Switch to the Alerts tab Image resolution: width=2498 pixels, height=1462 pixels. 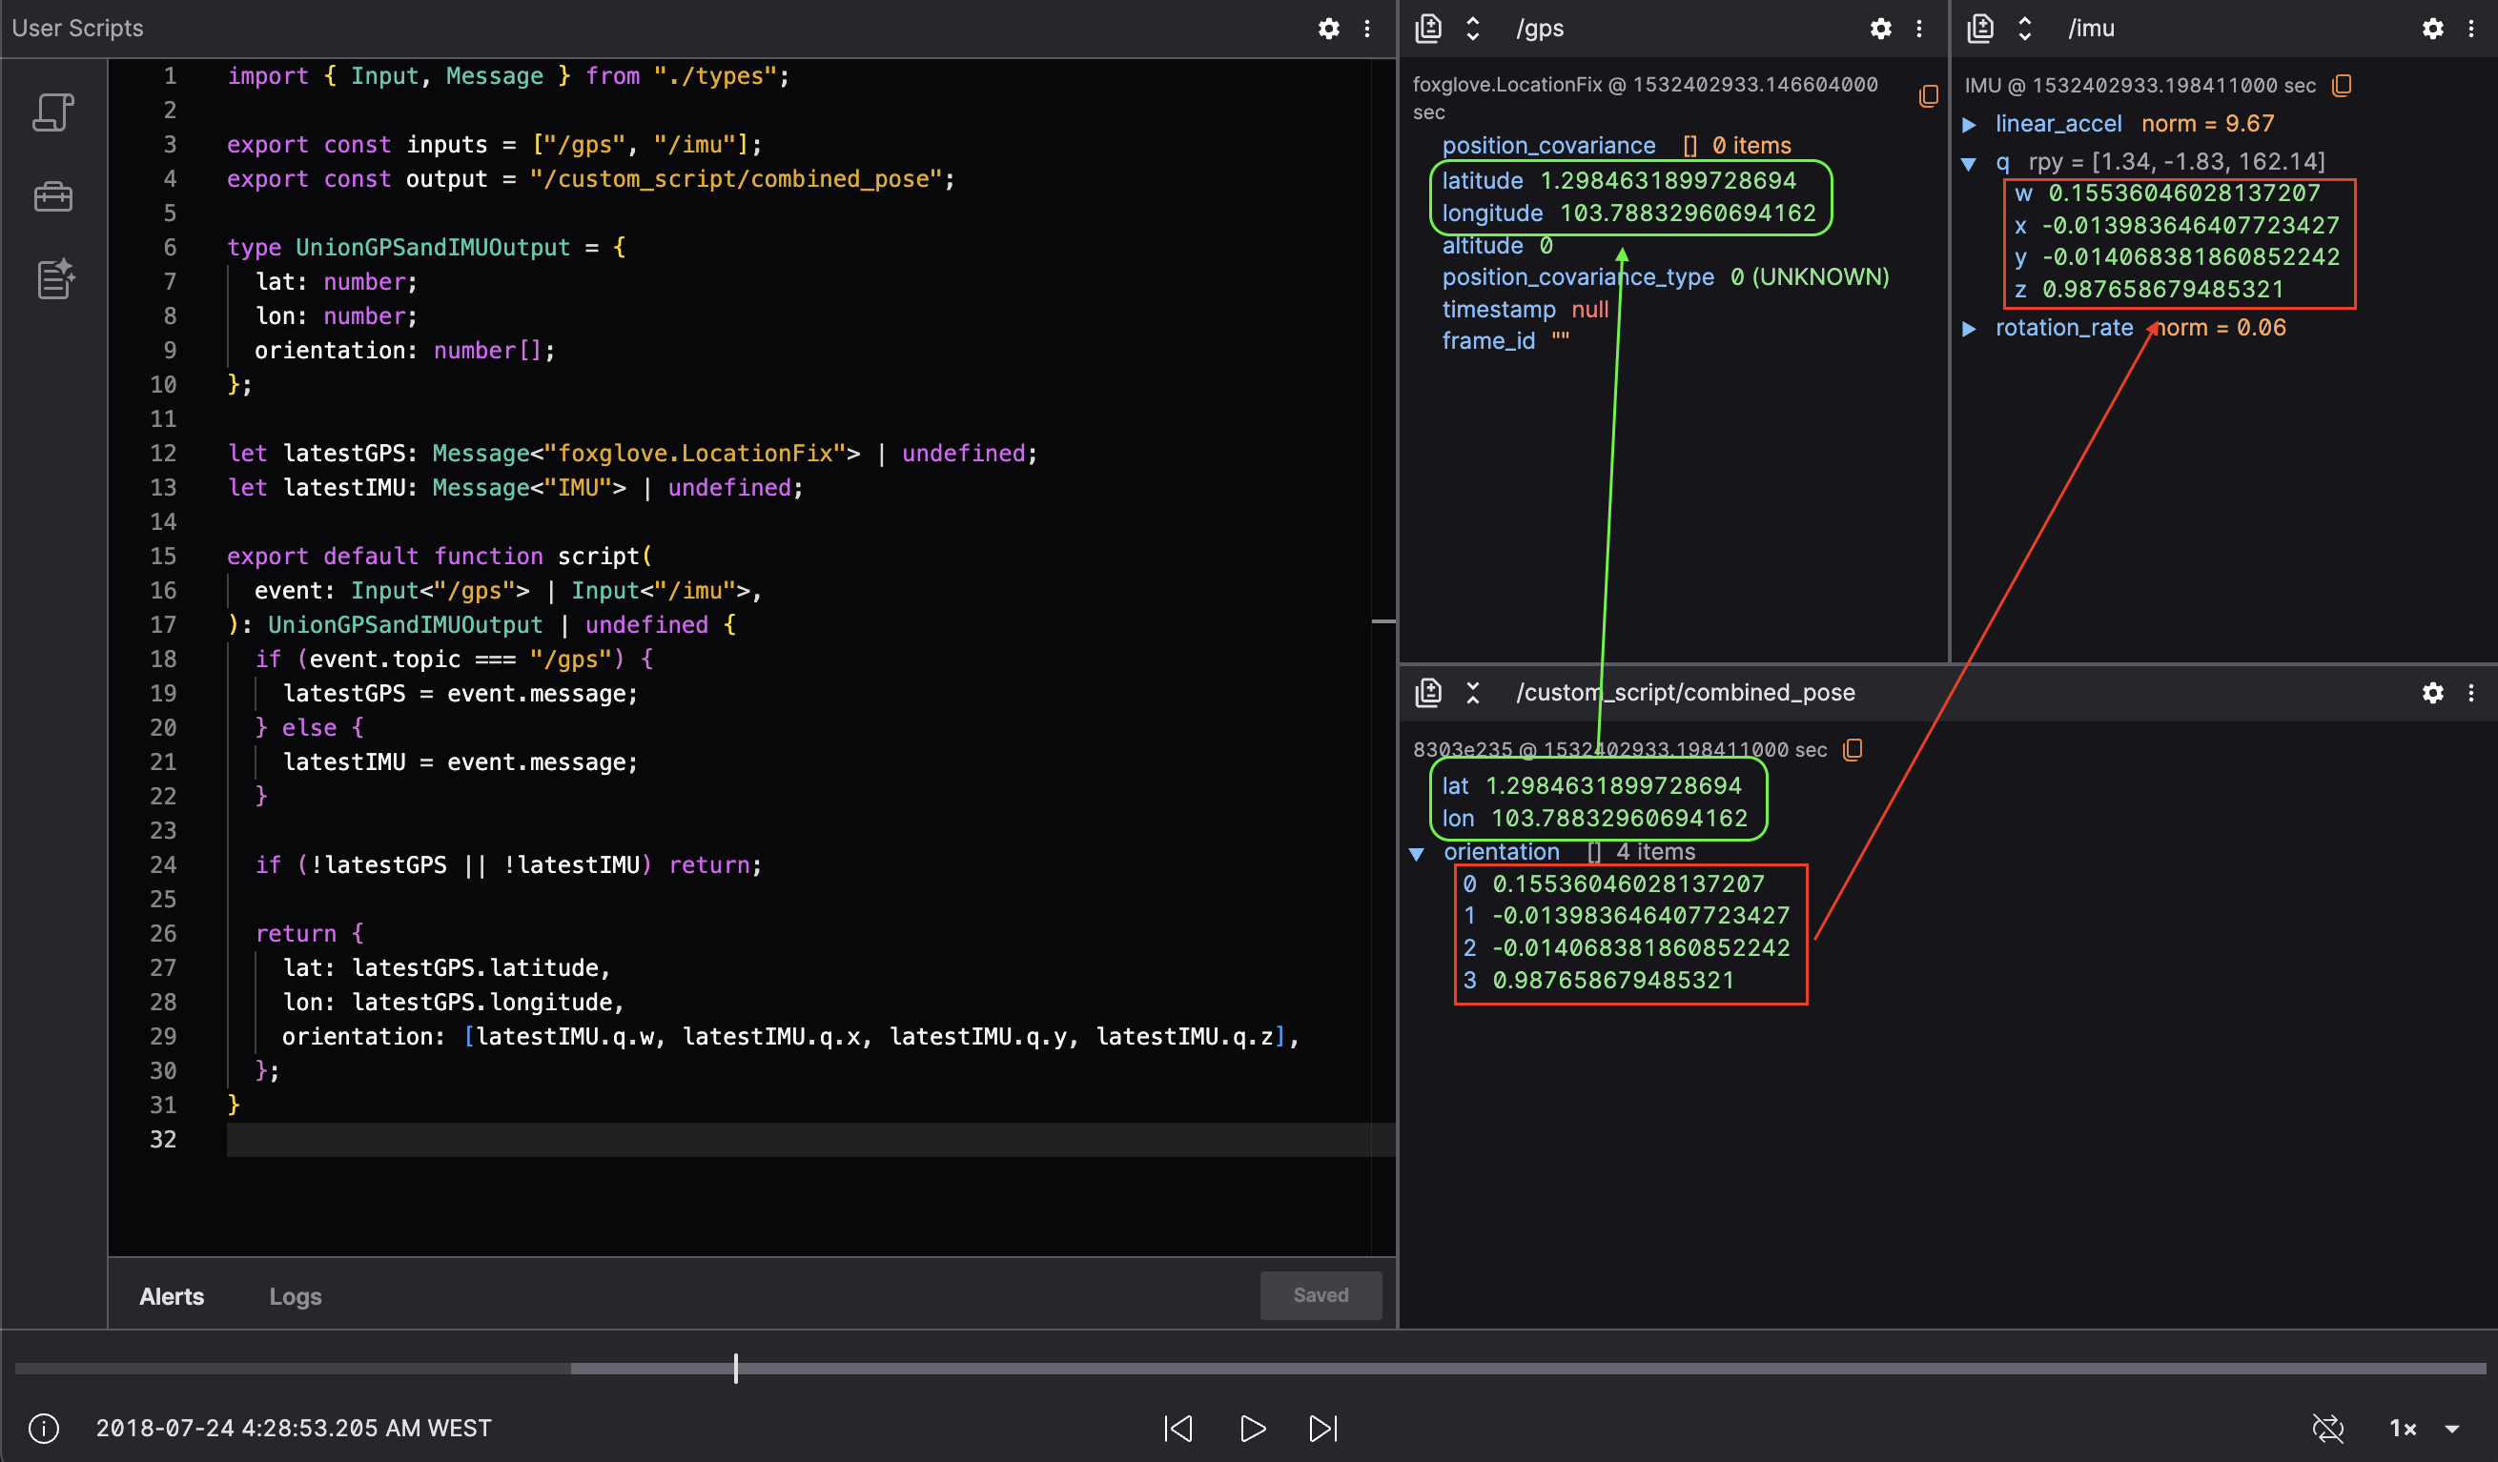click(x=172, y=1296)
